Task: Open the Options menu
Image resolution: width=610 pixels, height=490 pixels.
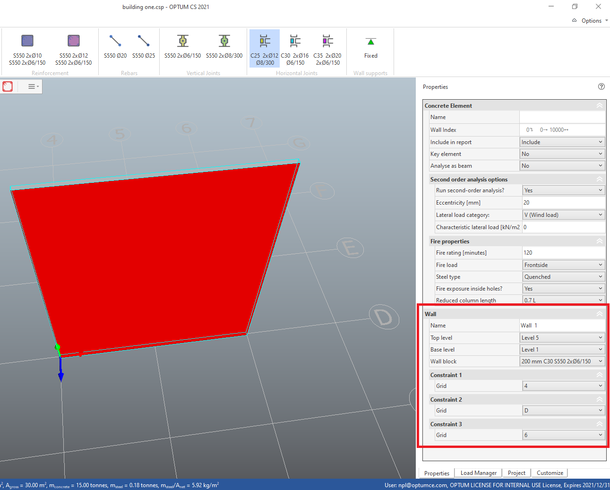Action: click(591, 21)
